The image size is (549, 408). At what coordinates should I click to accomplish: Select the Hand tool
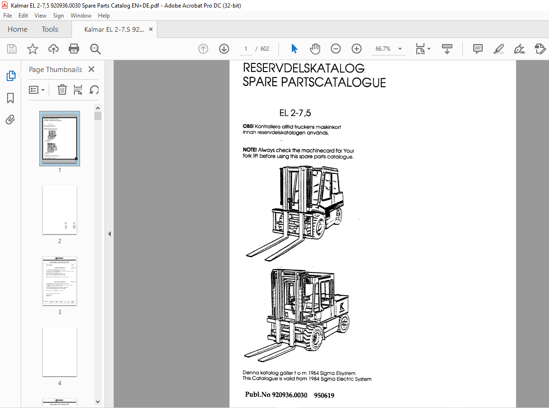tap(315, 48)
